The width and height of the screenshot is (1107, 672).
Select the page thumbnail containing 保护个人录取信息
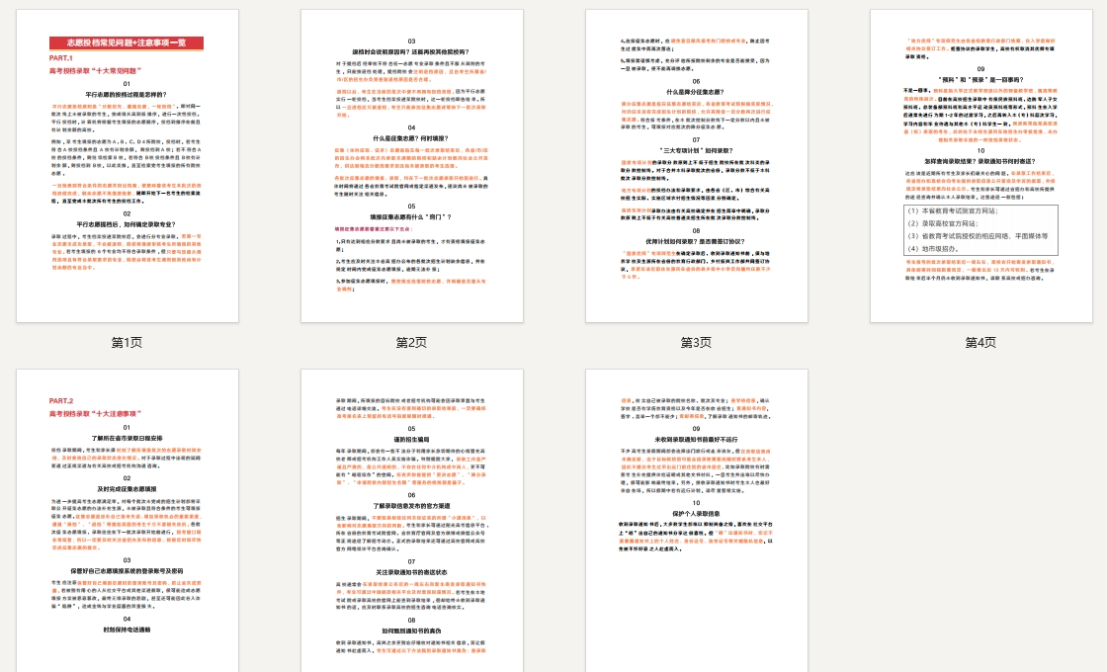pos(696,521)
